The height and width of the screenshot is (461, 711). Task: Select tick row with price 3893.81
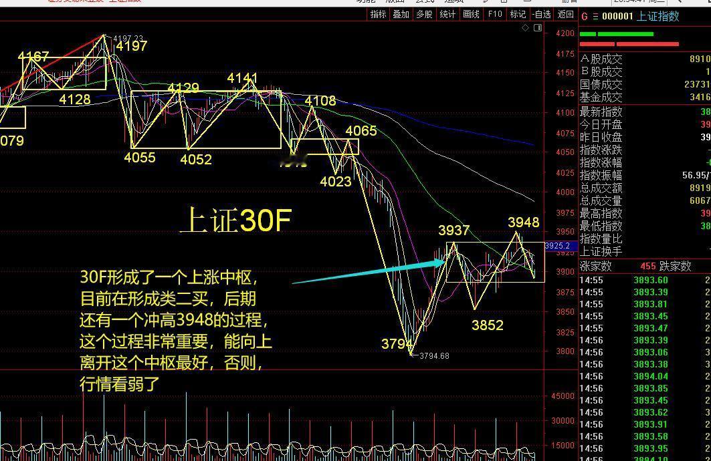coord(645,304)
